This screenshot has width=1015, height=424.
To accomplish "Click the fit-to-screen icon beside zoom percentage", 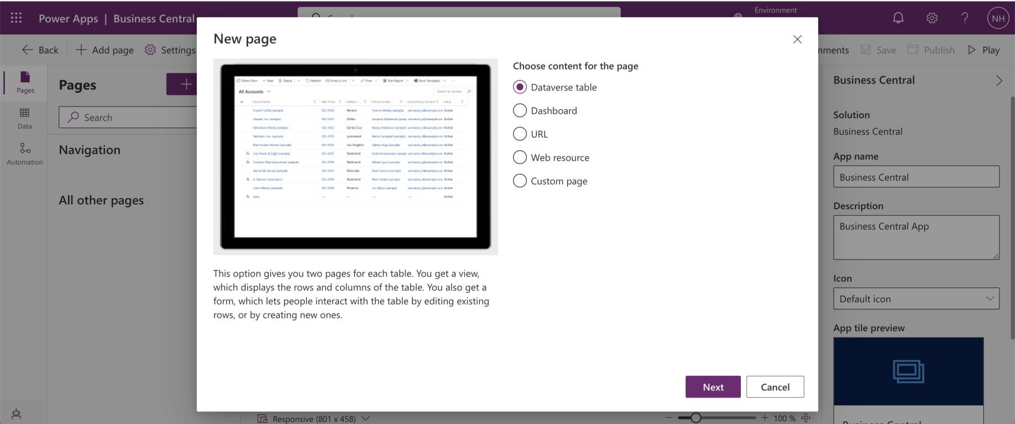I will click(x=806, y=418).
